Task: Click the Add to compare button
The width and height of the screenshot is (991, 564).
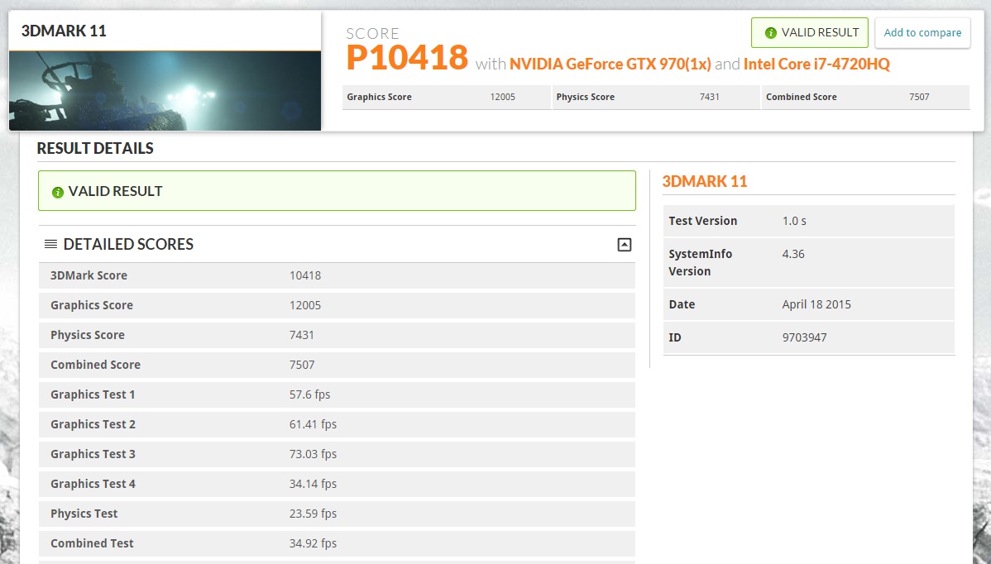Action: click(x=922, y=33)
